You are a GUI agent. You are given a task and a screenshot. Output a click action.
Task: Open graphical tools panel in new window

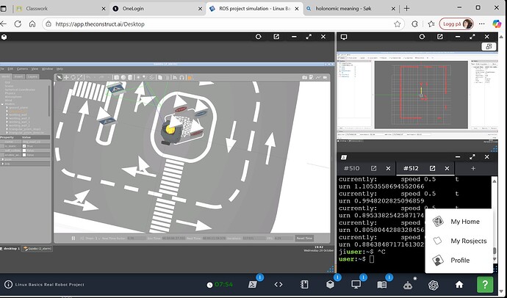pyautogui.click(x=440, y=37)
